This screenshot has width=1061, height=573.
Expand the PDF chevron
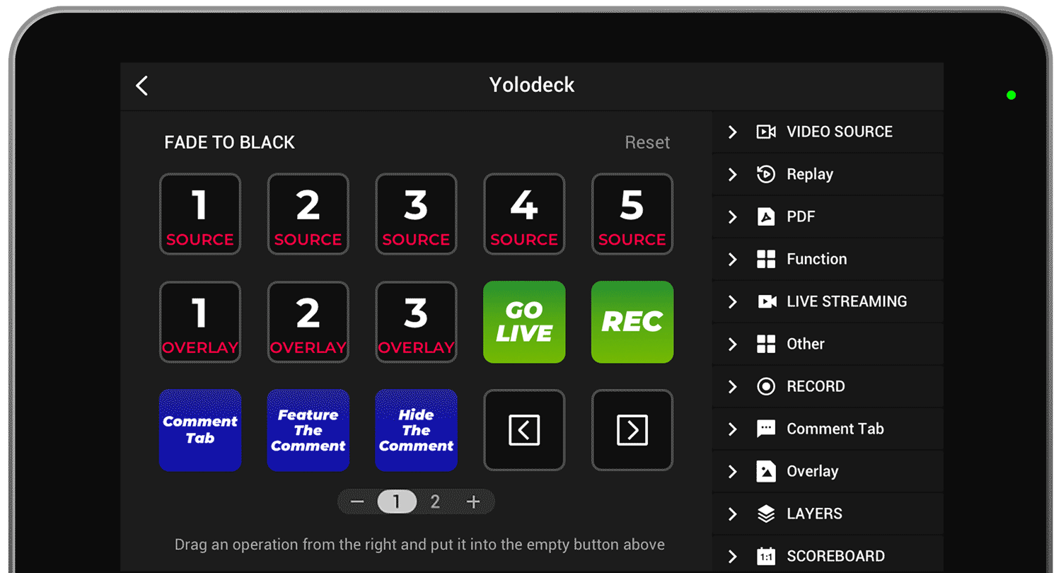pos(733,216)
